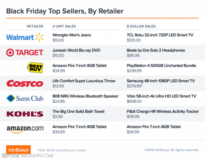Viewport: 205px width, 159px height.
Task: Select the # UNIT SALES column header
Action: pyautogui.click(x=64, y=26)
